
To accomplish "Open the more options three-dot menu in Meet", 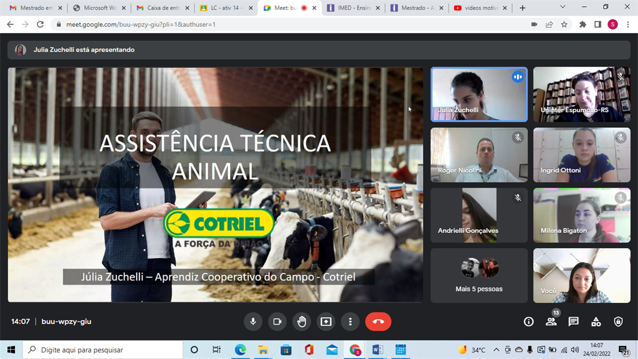I will 350,322.
